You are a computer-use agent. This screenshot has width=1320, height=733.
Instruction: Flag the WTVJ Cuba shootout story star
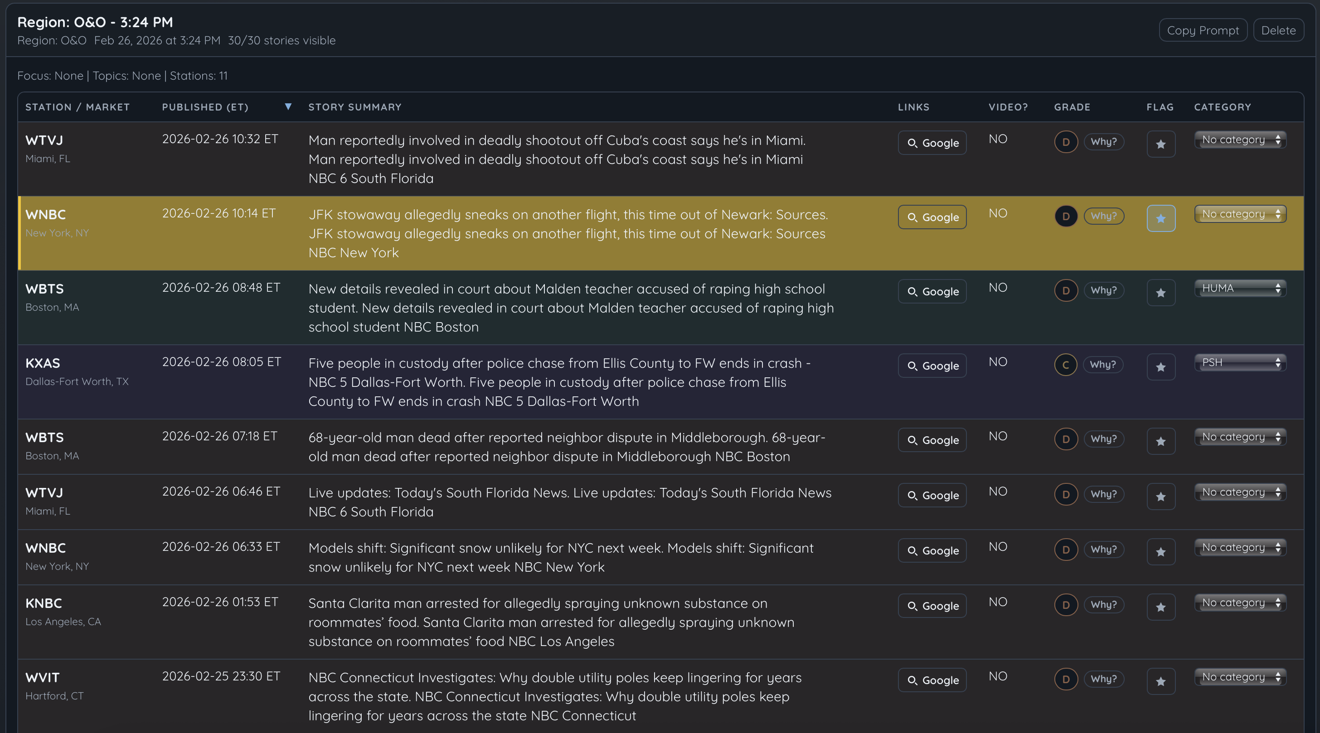tap(1160, 144)
